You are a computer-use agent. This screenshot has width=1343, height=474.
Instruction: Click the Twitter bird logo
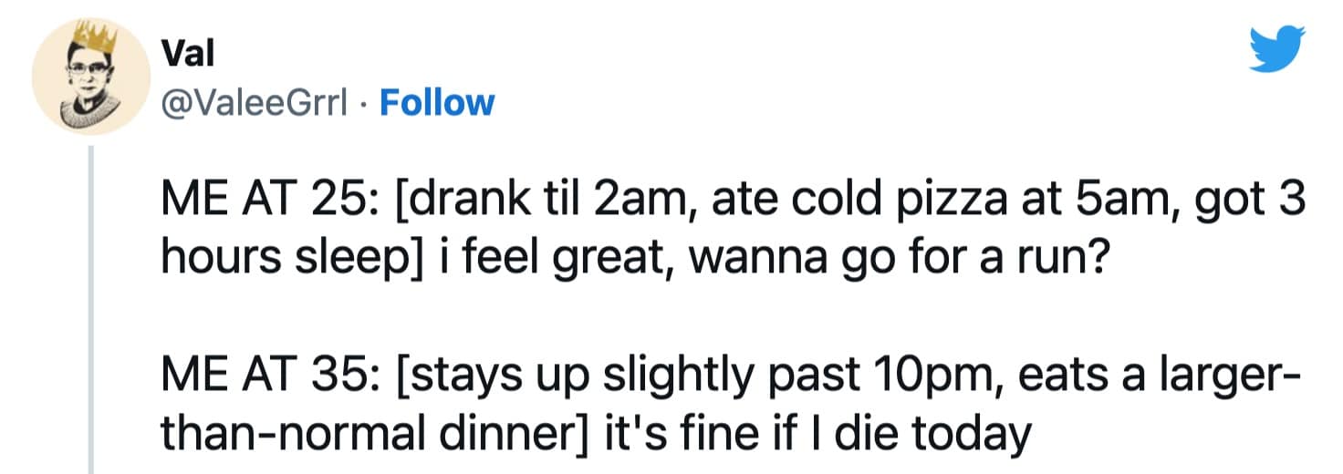[x=1277, y=47]
